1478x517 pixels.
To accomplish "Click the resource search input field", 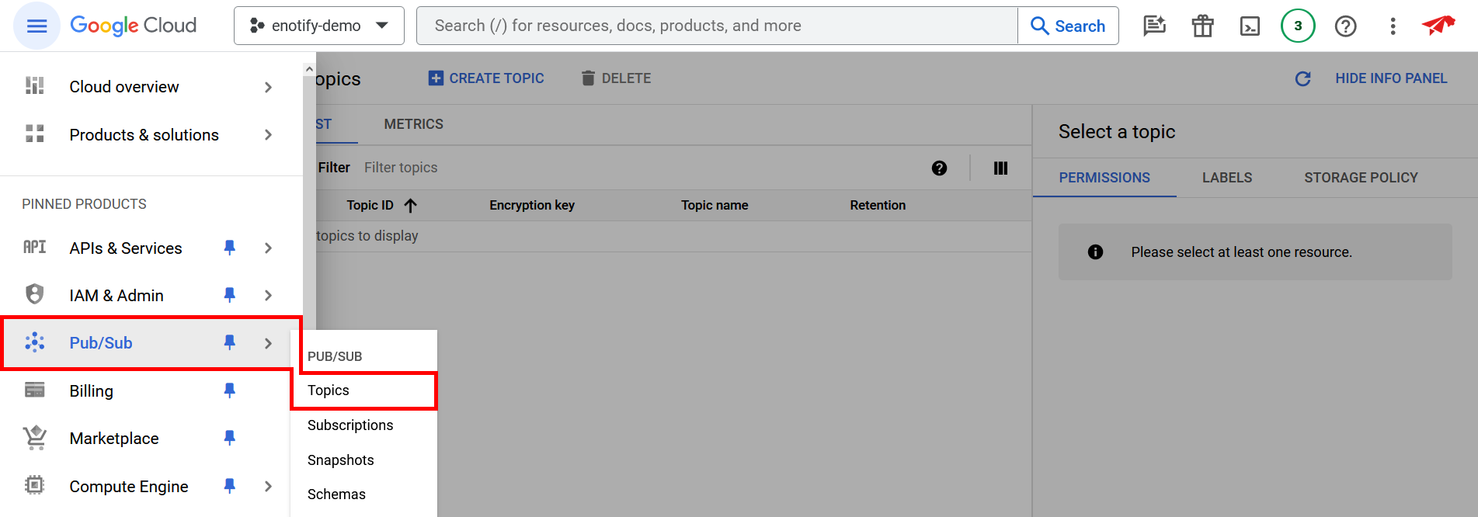I will coord(716,26).
